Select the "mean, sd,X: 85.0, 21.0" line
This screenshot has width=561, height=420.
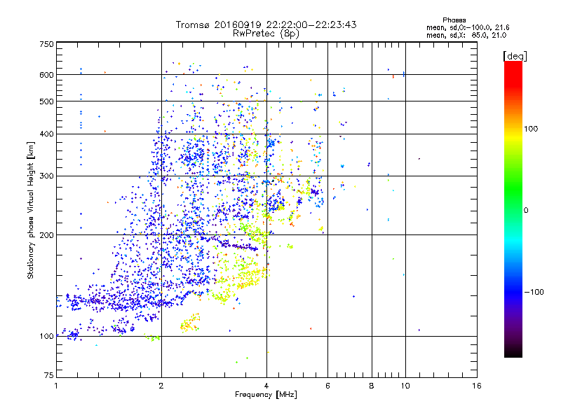pos(466,35)
